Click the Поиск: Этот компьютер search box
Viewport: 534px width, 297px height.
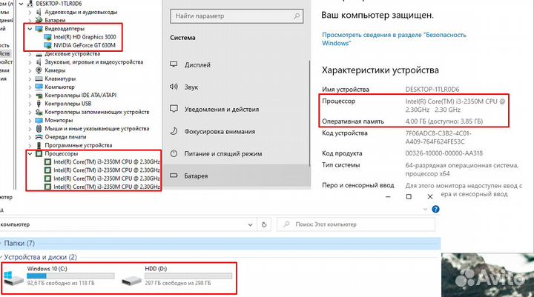tap(356, 224)
